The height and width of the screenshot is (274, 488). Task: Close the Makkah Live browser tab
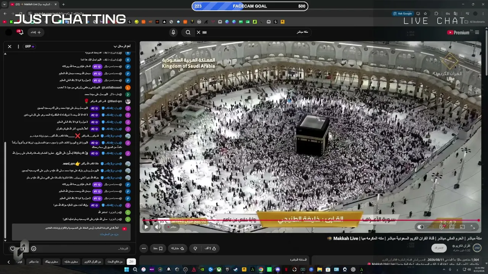click(55, 5)
